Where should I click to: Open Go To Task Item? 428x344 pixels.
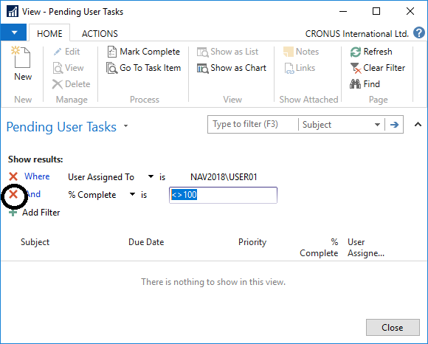click(144, 68)
